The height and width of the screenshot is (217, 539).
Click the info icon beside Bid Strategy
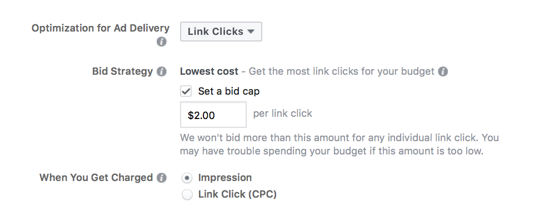pyautogui.click(x=162, y=71)
